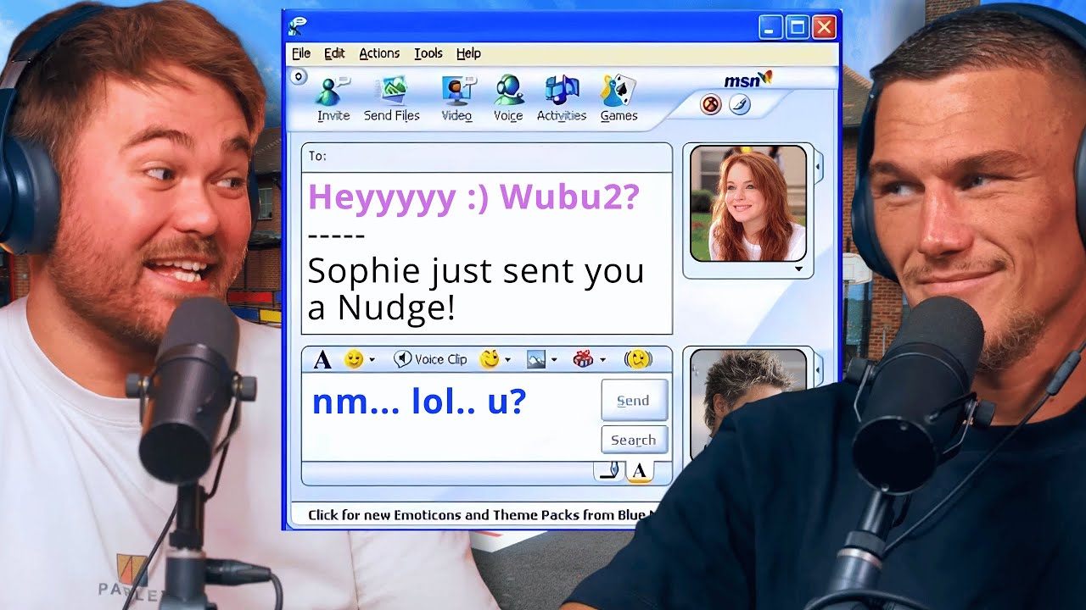Expand the winks dropdown arrow
The height and width of the screenshot is (610, 1086).
(x=507, y=360)
